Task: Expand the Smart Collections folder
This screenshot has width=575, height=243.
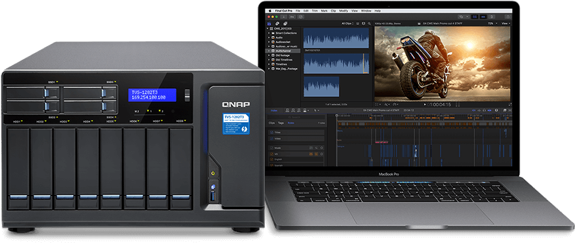Action: tap(269, 33)
